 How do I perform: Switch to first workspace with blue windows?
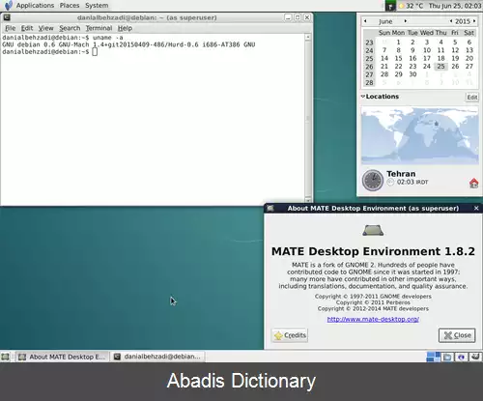click(x=433, y=357)
